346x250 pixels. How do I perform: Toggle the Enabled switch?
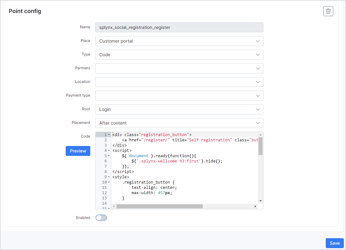click(x=101, y=218)
